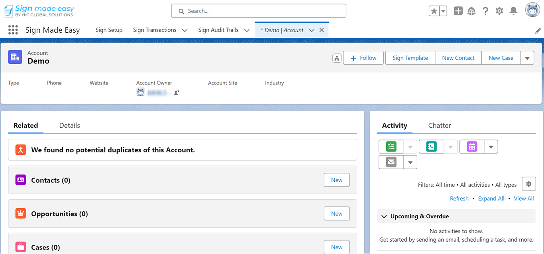Click the New Case button
The height and width of the screenshot is (254, 544).
[501, 58]
